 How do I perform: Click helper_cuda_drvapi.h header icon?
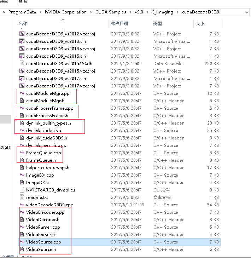tap(22, 168)
